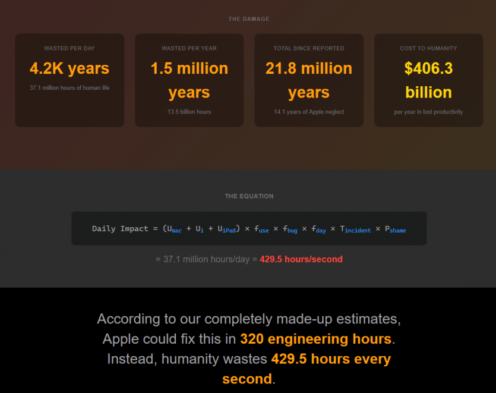Click the red "429.5 hours/second" result

[301, 259]
